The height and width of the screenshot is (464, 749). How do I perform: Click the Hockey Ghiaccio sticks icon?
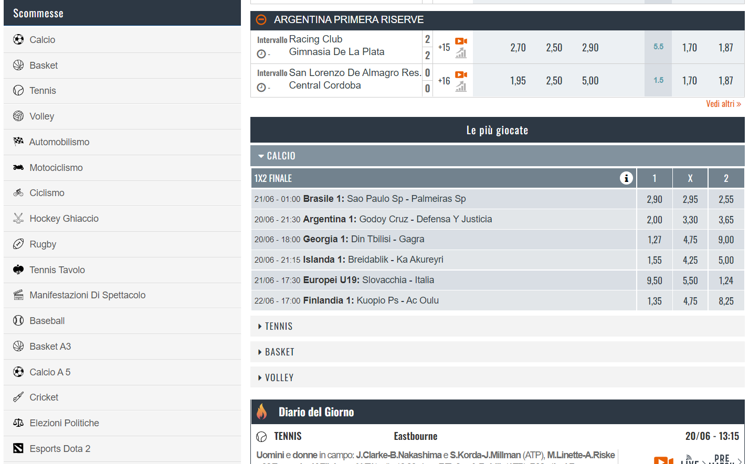click(x=18, y=218)
